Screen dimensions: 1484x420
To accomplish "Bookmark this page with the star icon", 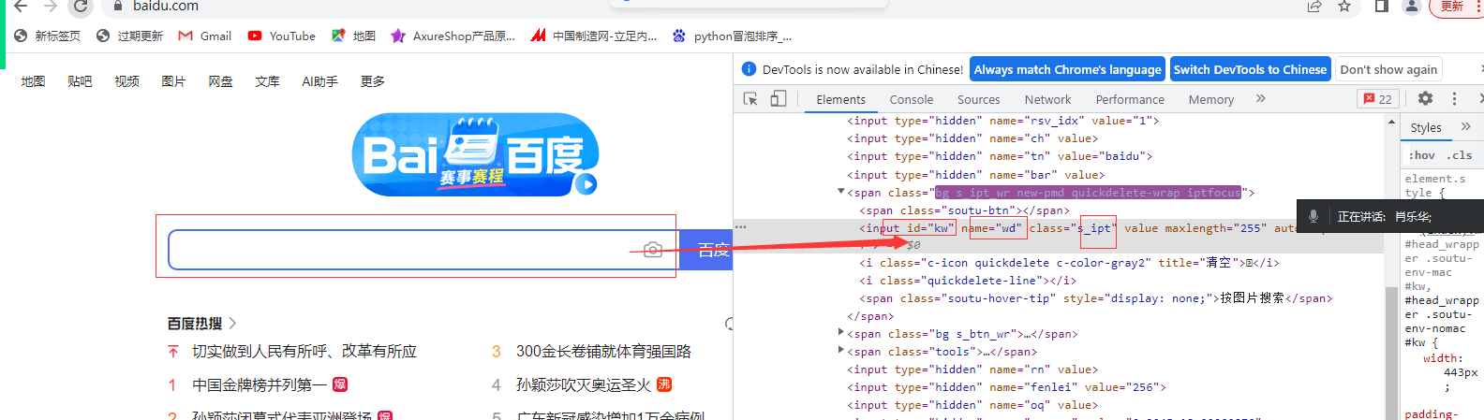I will pyautogui.click(x=1344, y=7).
